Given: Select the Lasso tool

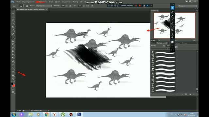Looking at the screenshot, I should [13, 20].
